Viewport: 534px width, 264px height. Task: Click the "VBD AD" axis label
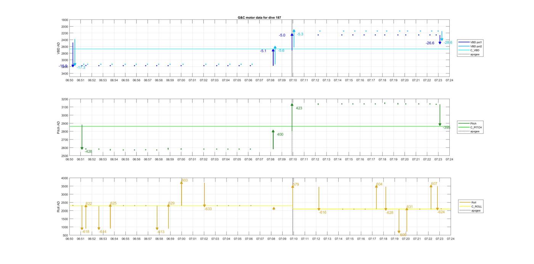click(x=59, y=48)
